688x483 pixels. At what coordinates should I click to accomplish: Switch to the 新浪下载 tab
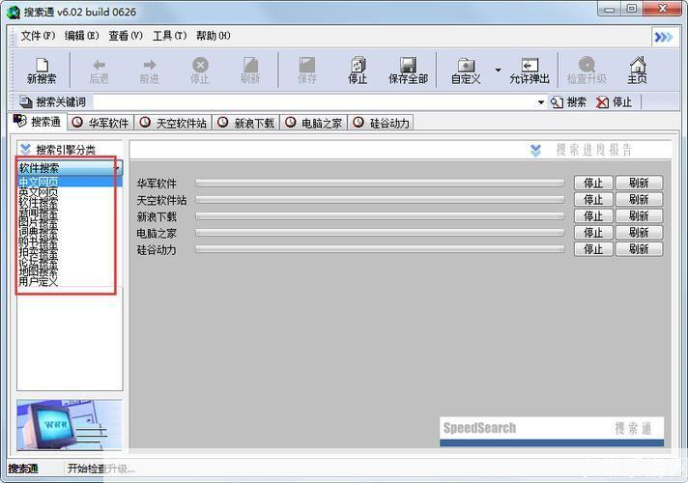[x=246, y=123]
